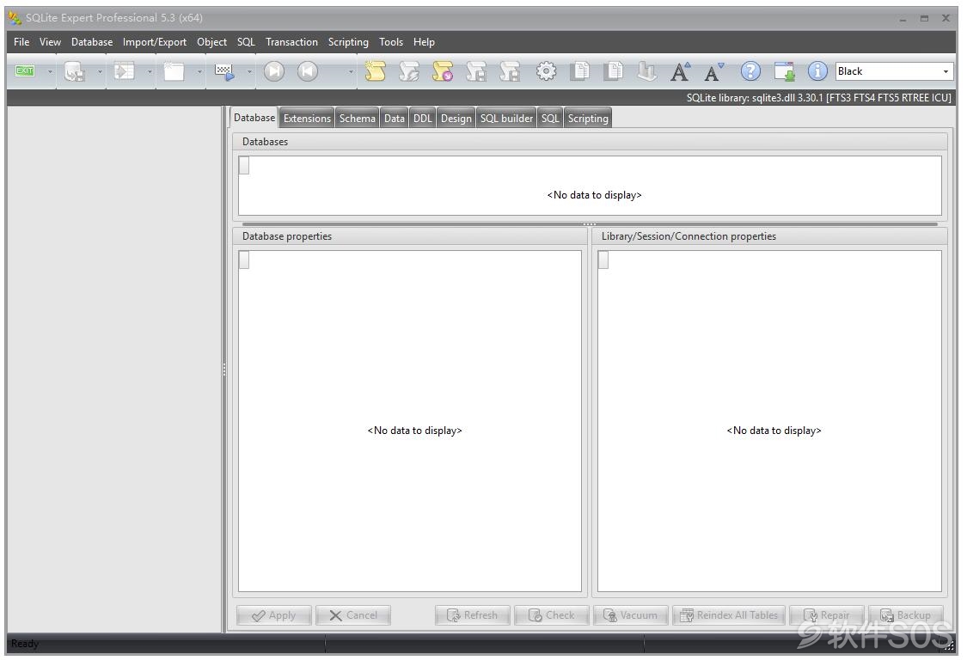The width and height of the screenshot is (967, 660).
Task: Switch to the Scripting tab
Action: click(x=588, y=119)
